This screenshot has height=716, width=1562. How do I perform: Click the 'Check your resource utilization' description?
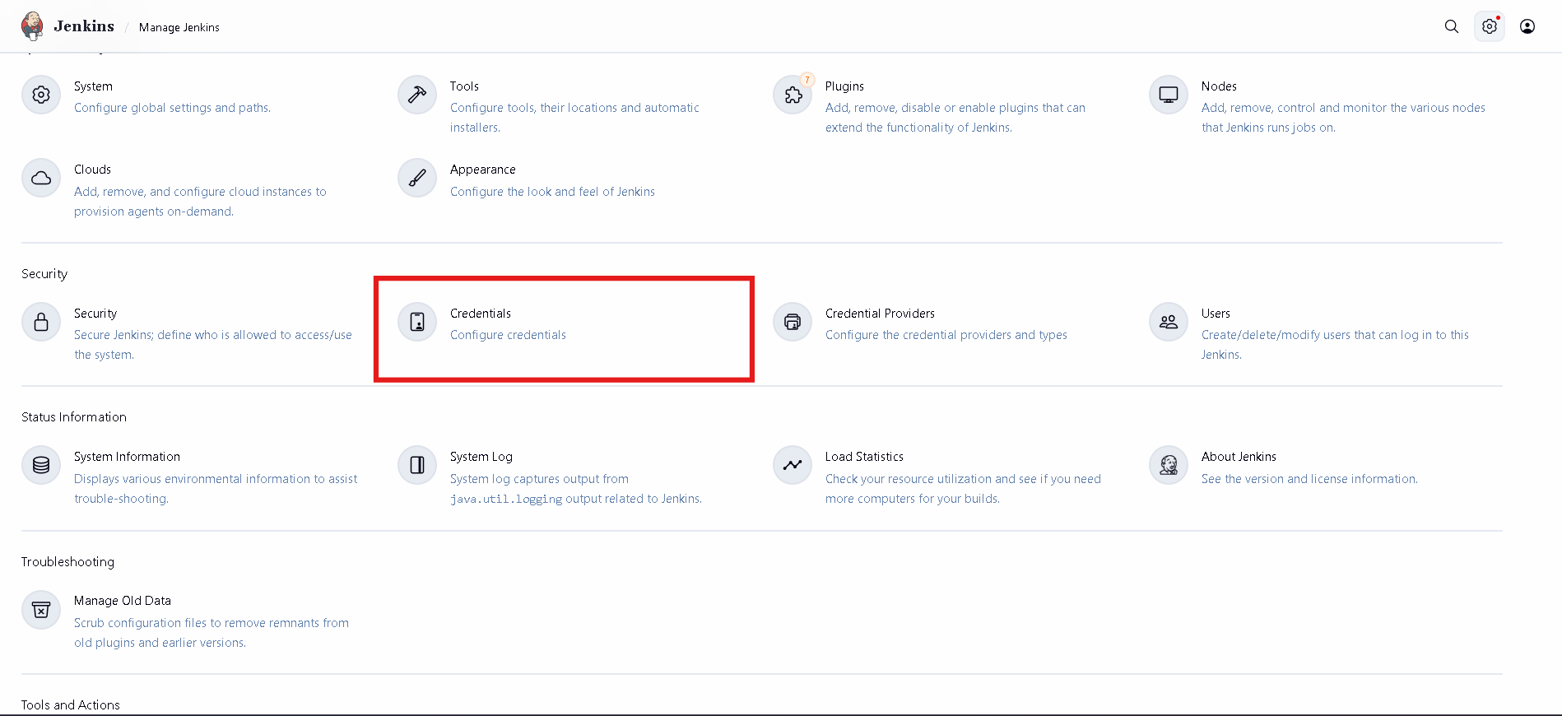(963, 489)
